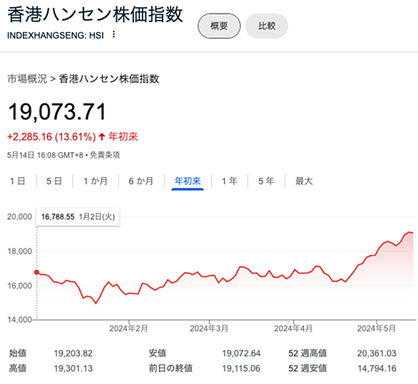Switch chart range to 5年

[x=266, y=181]
